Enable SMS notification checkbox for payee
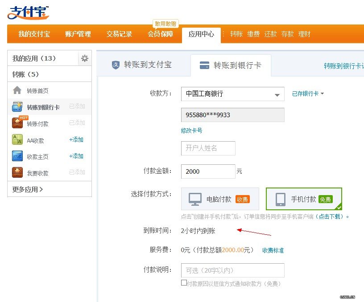Image resolution: width=364 pixels, height=302 pixels. 184,283
